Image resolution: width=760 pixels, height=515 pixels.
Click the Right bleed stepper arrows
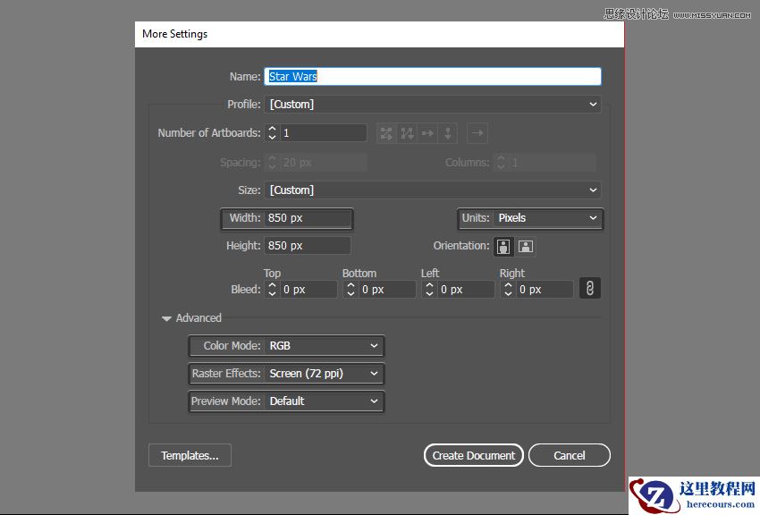508,290
